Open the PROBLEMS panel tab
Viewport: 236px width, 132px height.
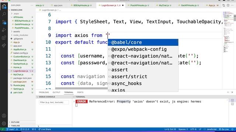[44, 92]
